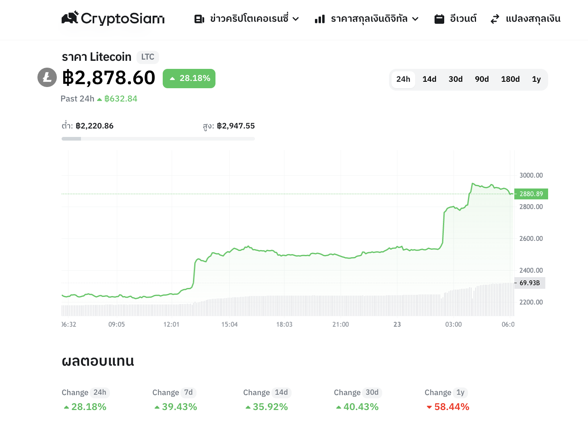Click the 2880.89 current price label on chart
Screen dimensions: 588x435
point(531,194)
